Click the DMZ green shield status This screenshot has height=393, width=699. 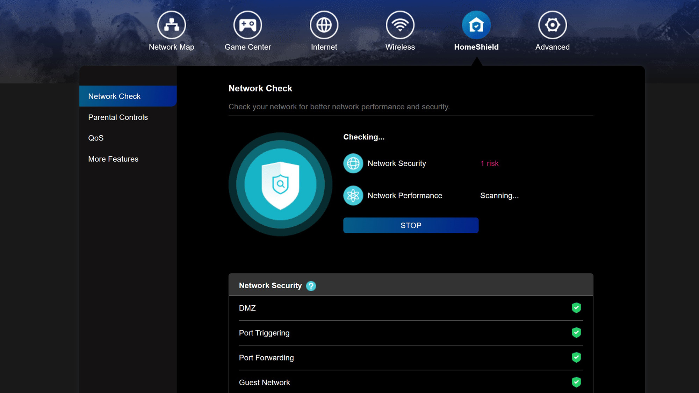(x=576, y=308)
